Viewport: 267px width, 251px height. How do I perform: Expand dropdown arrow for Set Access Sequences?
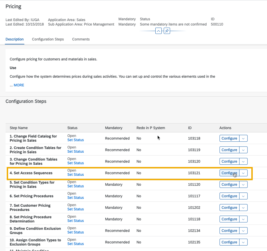[243, 173]
